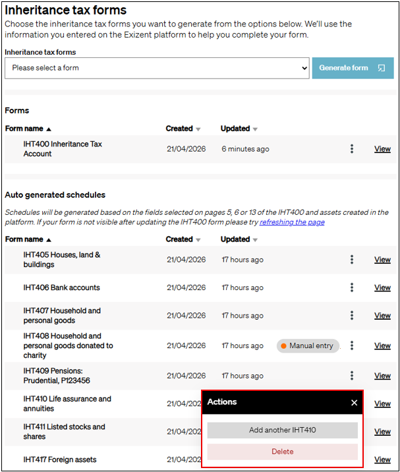Close the Actions popup

coord(354,402)
